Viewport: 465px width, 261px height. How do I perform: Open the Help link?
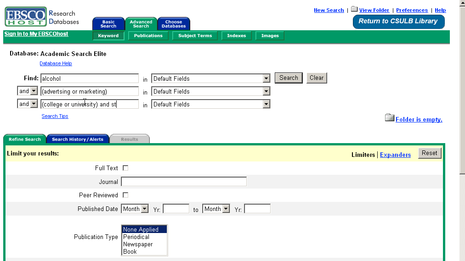pos(440,10)
